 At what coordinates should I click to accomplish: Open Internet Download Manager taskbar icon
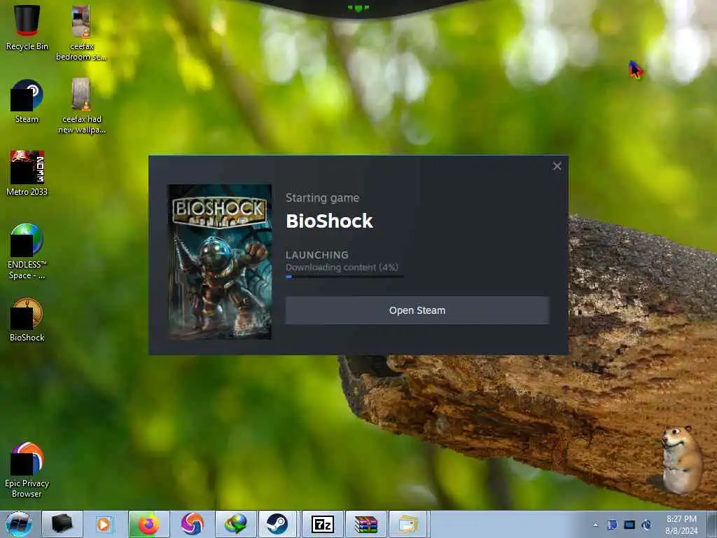[x=235, y=524]
